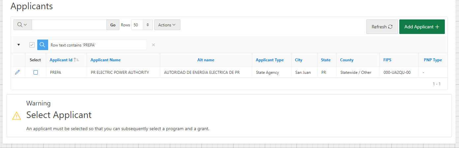Click the San Juan city cell
Image resolution: width=459 pixels, height=148 pixels.
(x=303, y=73)
